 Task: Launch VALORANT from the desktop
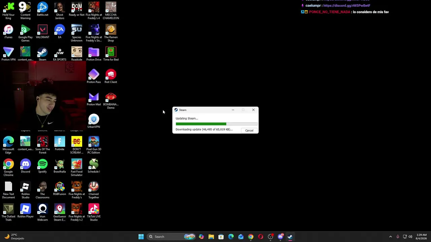42,32
